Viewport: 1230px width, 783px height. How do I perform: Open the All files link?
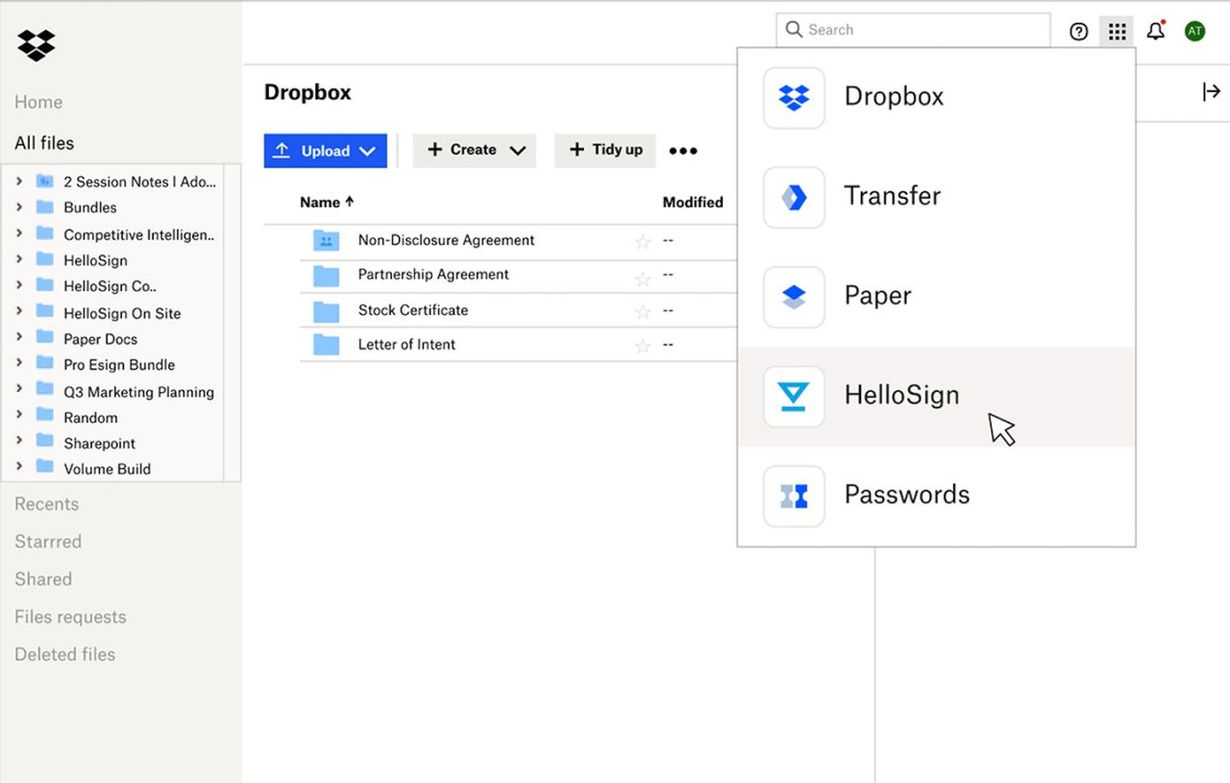[43, 142]
